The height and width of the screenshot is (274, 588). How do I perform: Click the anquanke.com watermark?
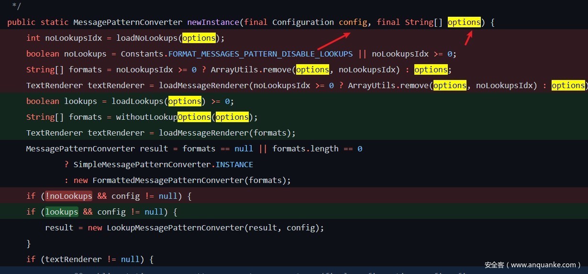[533, 264]
